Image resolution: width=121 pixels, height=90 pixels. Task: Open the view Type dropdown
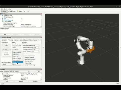coord(17,71)
